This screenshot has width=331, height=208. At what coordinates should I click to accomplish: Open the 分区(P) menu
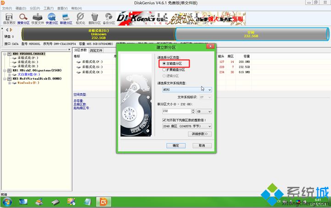click(34, 8)
